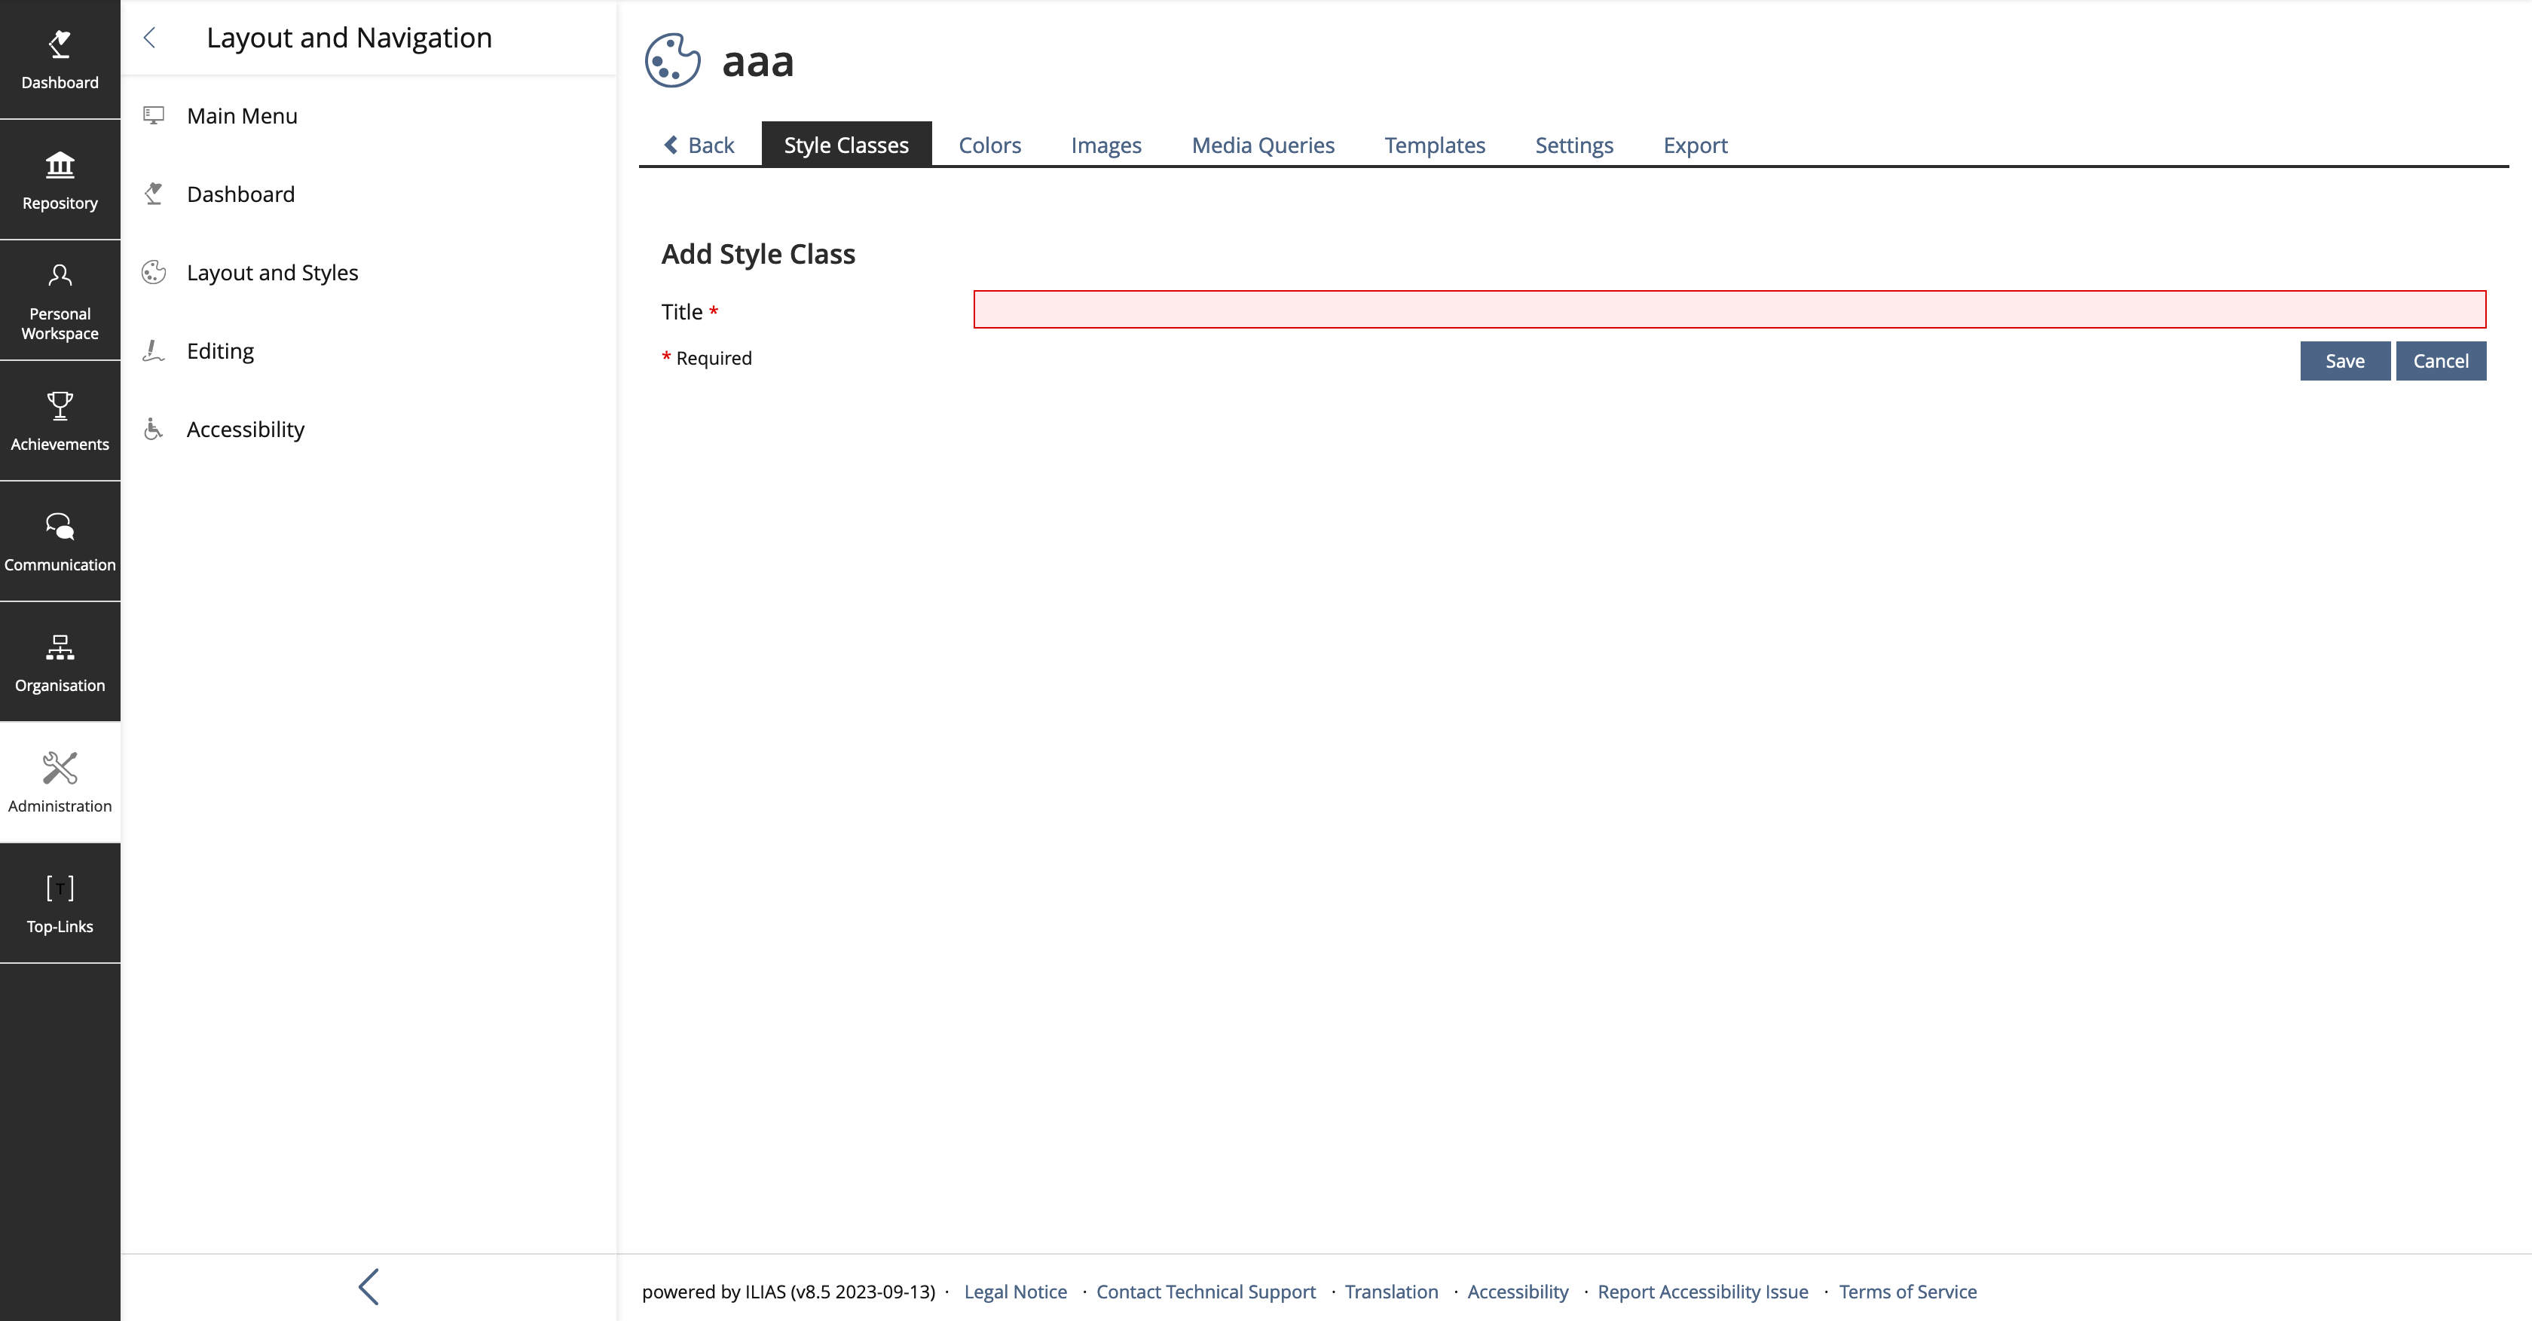Go back using Layout and Navigation chevron

tap(151, 38)
